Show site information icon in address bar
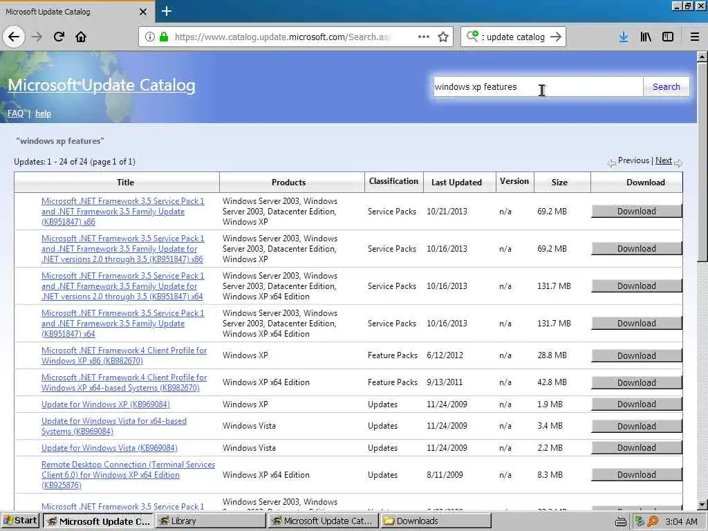This screenshot has width=708, height=531. (x=150, y=37)
